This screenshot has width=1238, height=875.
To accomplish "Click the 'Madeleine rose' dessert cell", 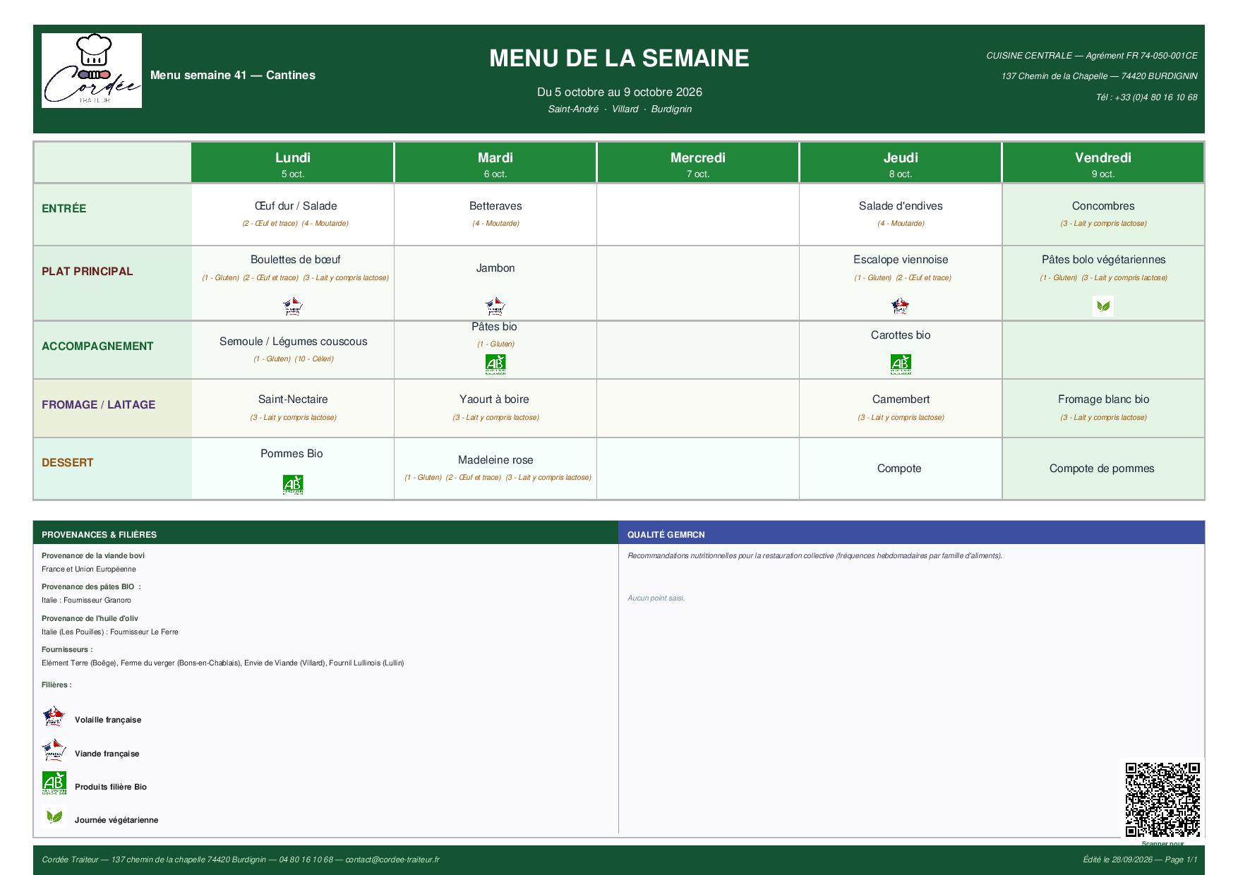I will click(x=495, y=469).
